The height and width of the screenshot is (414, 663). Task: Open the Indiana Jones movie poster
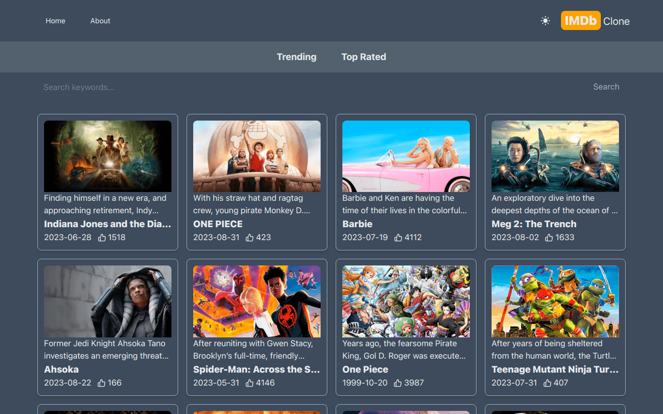pyautogui.click(x=108, y=156)
